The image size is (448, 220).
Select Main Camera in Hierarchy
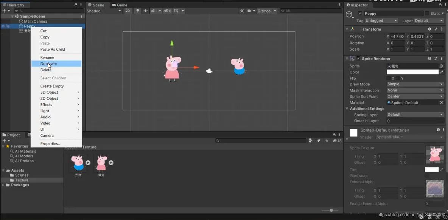[x=36, y=22]
